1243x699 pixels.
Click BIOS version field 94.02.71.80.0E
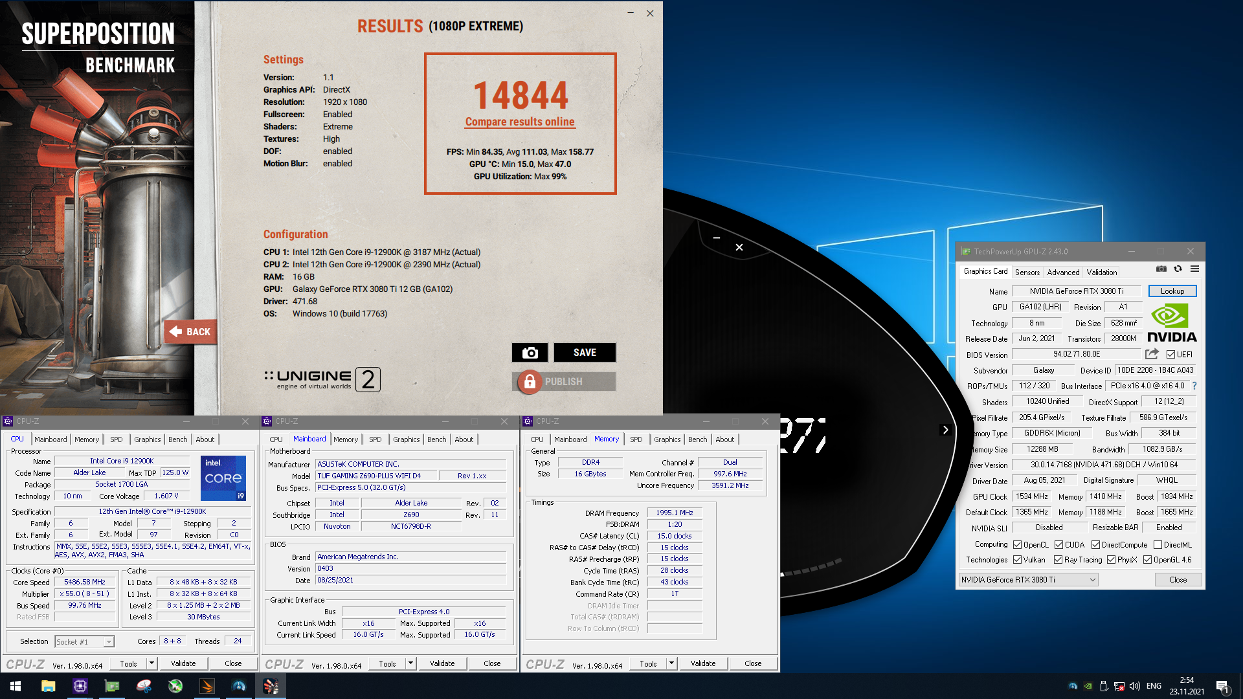coord(1077,355)
